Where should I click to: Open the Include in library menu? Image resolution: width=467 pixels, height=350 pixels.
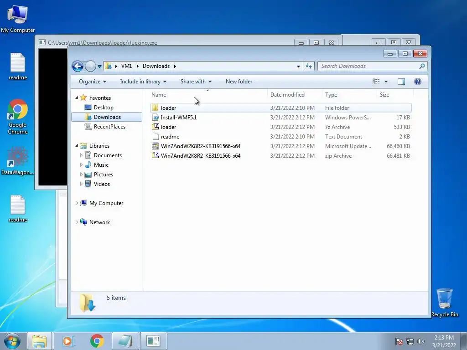tap(143, 82)
